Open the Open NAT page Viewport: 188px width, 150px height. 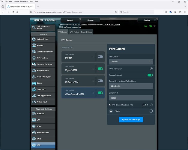(43, 89)
